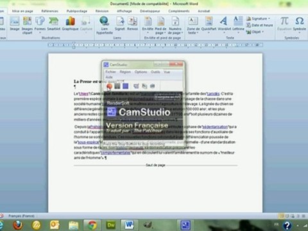Open the Images clipart gallery
This screenshot has width=308, height=231.
click(27, 26)
